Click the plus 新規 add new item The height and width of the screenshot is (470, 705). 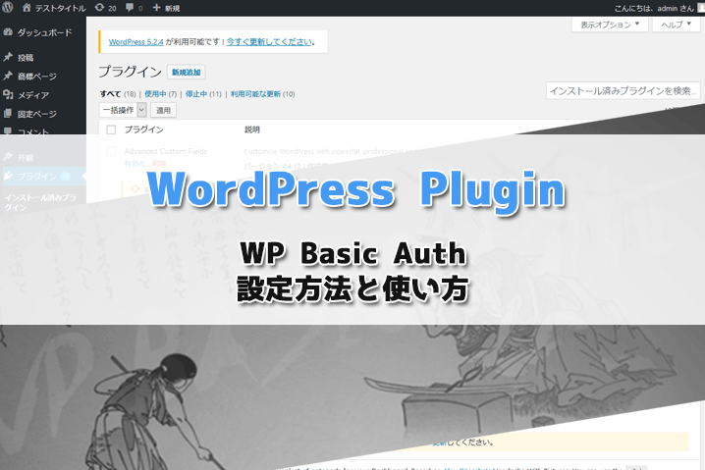(x=166, y=8)
